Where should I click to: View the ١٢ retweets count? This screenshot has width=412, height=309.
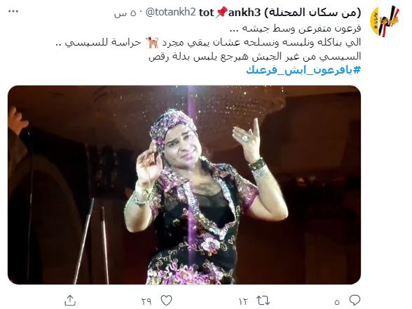pyautogui.click(x=244, y=301)
